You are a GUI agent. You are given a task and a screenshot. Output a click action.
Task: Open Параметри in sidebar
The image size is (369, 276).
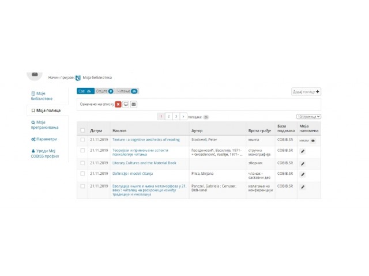tap(44, 139)
